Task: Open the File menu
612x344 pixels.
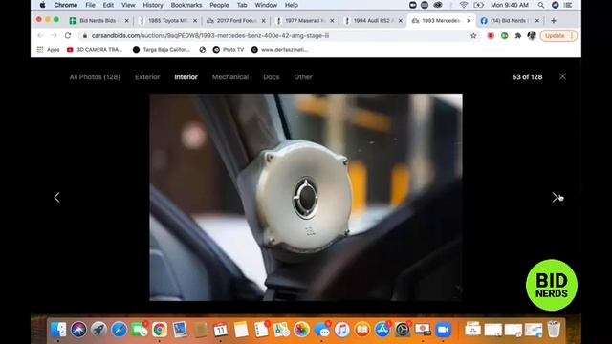Action: click(90, 5)
